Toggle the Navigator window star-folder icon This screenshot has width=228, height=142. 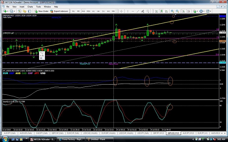click(x=24, y=11)
